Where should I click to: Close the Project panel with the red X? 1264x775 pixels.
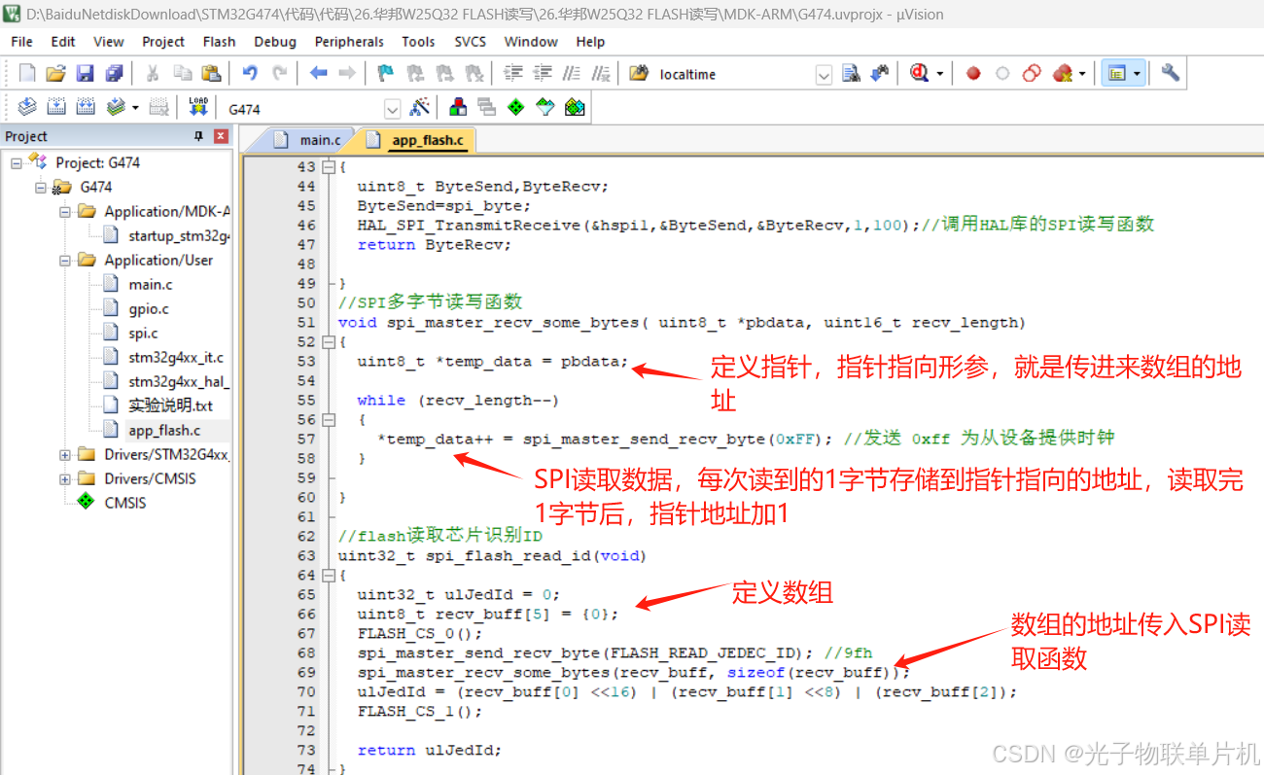click(x=221, y=136)
